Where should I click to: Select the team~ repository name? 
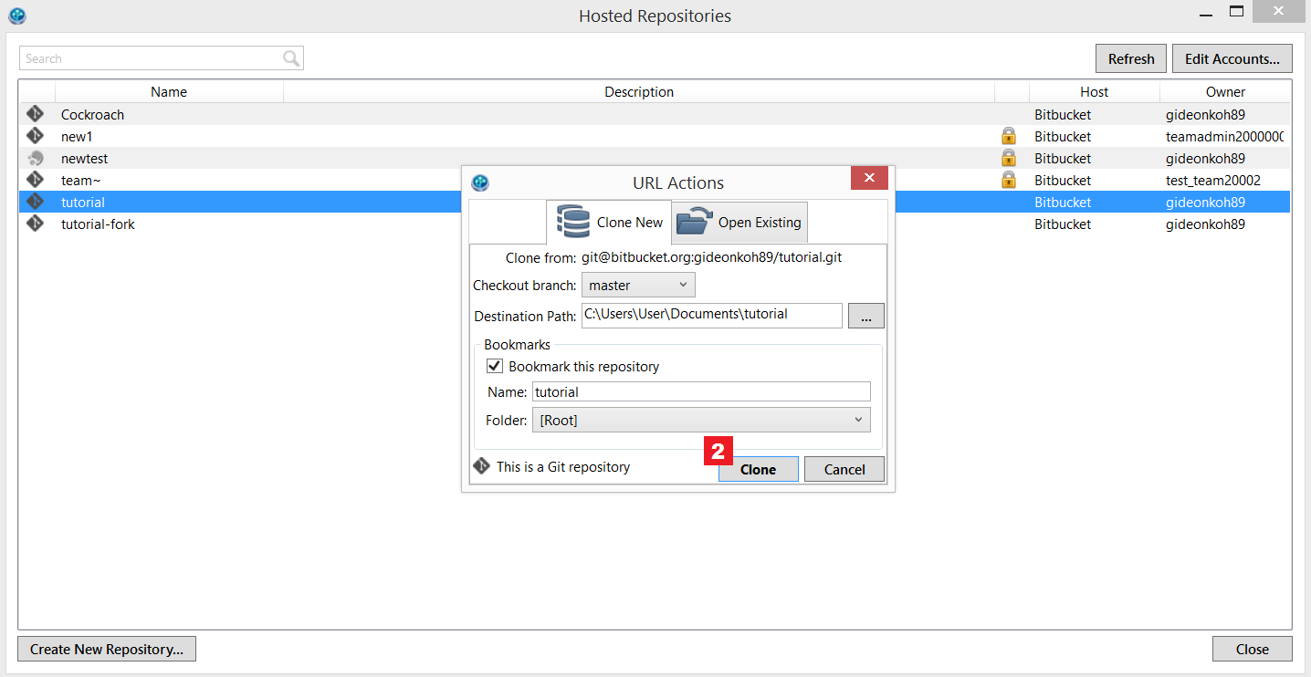click(x=80, y=180)
